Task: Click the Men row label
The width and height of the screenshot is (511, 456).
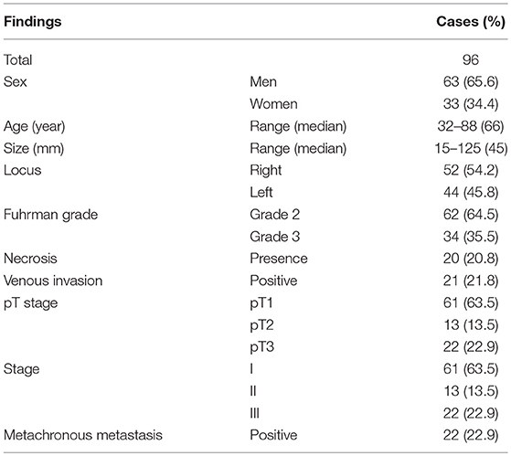Action: coord(263,81)
